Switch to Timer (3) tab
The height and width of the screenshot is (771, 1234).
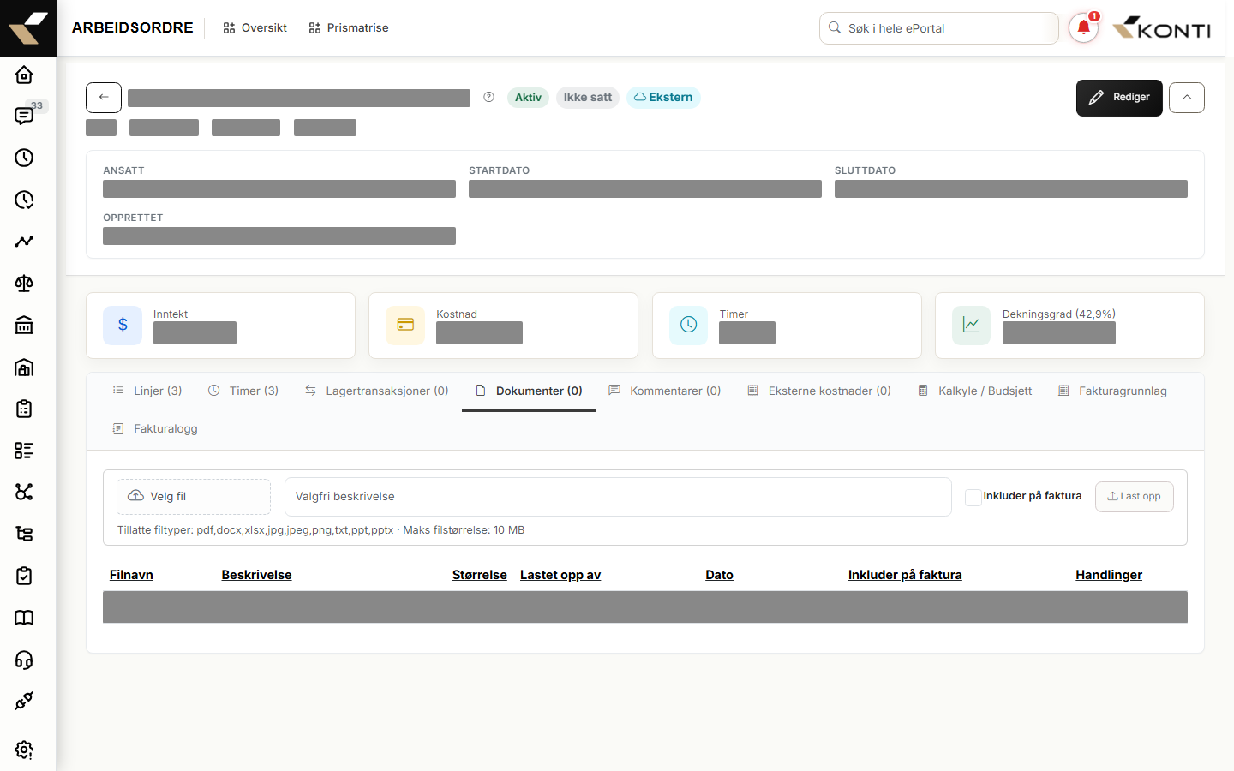[x=243, y=391]
